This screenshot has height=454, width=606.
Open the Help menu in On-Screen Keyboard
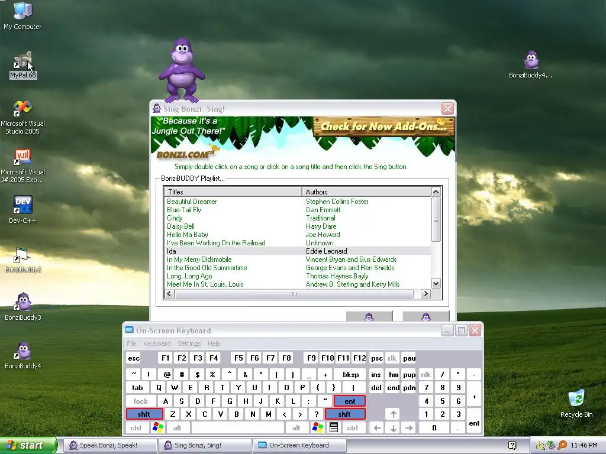(x=214, y=343)
